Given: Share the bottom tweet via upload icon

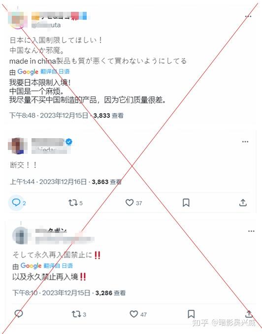Looking at the screenshot, I should (249, 314).
